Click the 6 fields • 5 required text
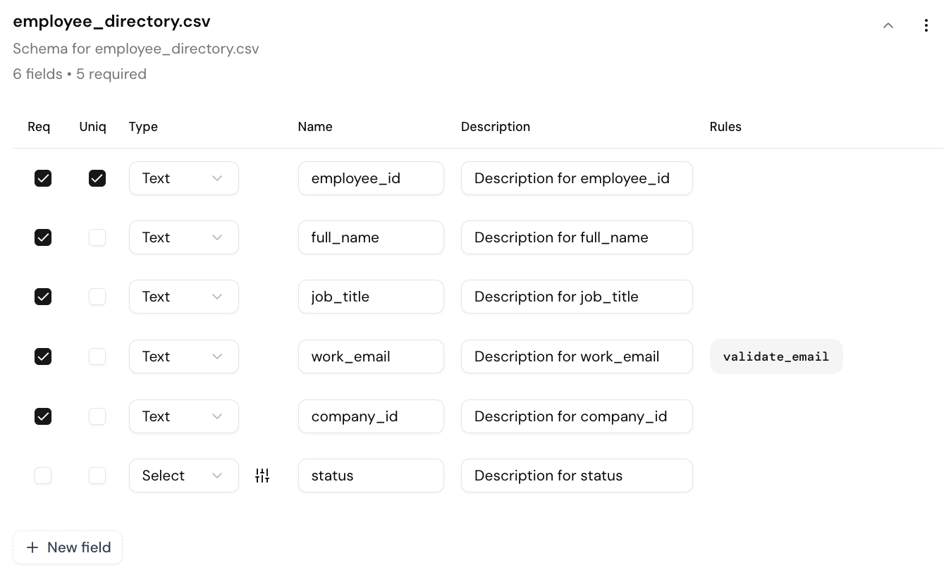951x577 pixels. [x=80, y=74]
